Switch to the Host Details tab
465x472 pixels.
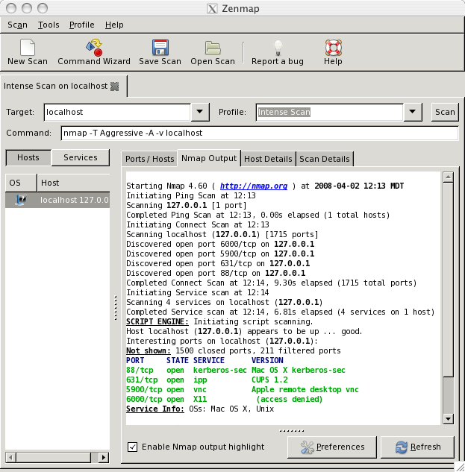(x=268, y=159)
